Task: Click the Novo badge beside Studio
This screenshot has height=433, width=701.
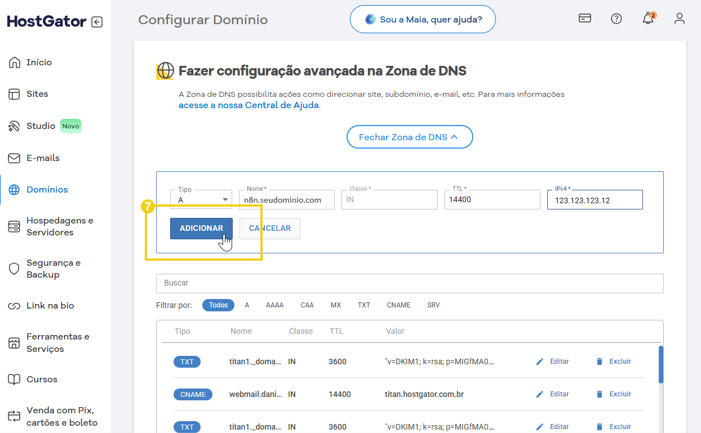Action: pos(70,126)
